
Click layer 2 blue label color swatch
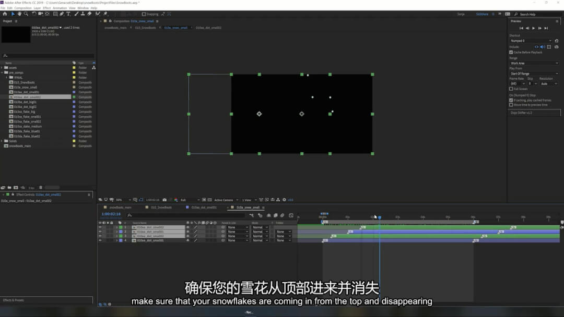coord(121,231)
